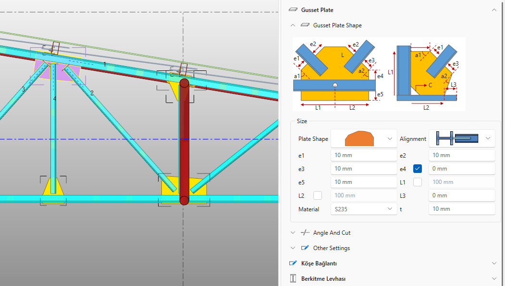This screenshot has width=505, height=286.
Task: Enable the L2 checkbox
Action: point(317,195)
